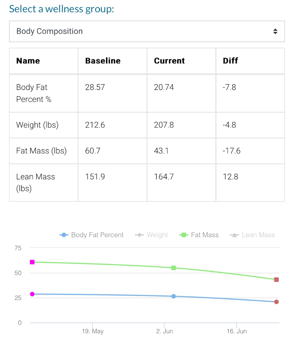Click the Current column header
Screen dimensions: 294x345
pyautogui.click(x=169, y=61)
